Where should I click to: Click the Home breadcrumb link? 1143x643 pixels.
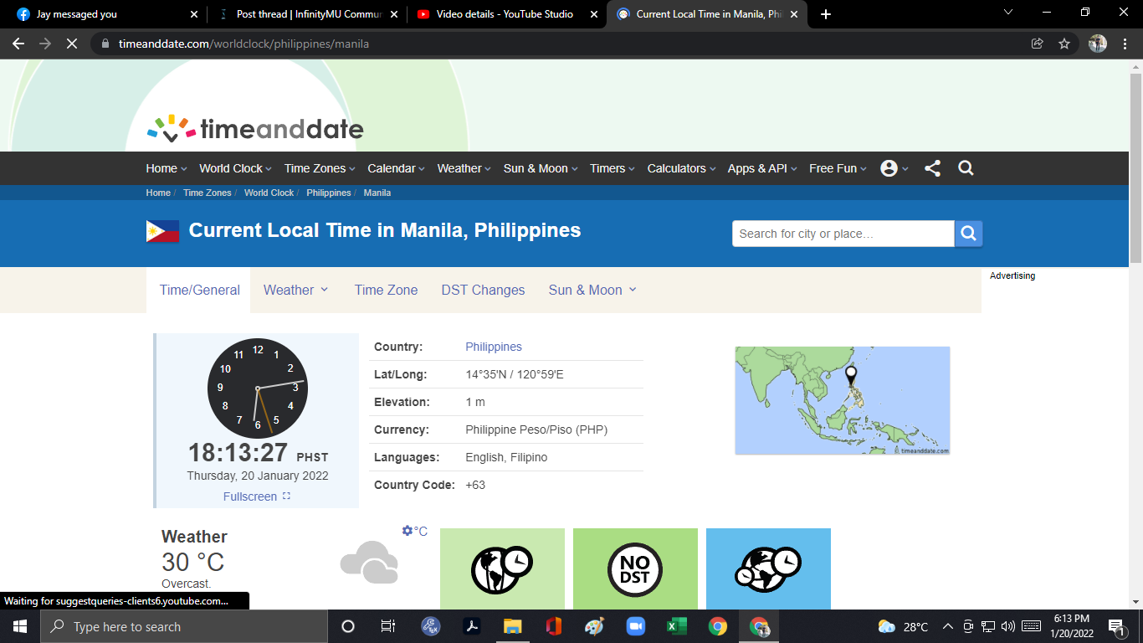(x=158, y=193)
